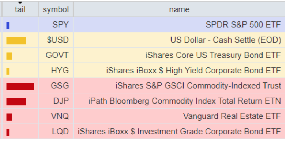This screenshot has height=141, width=286.
Task: Click the red GSG tail bar
Action: click(20, 86)
